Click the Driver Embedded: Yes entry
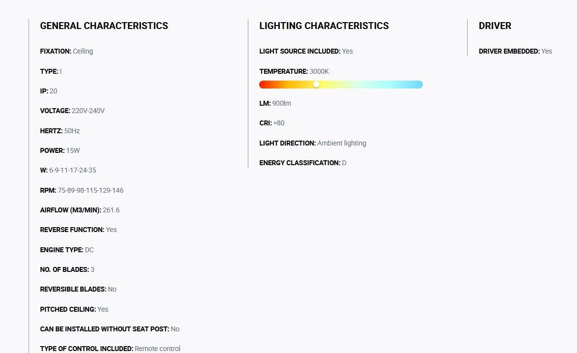 click(x=515, y=52)
